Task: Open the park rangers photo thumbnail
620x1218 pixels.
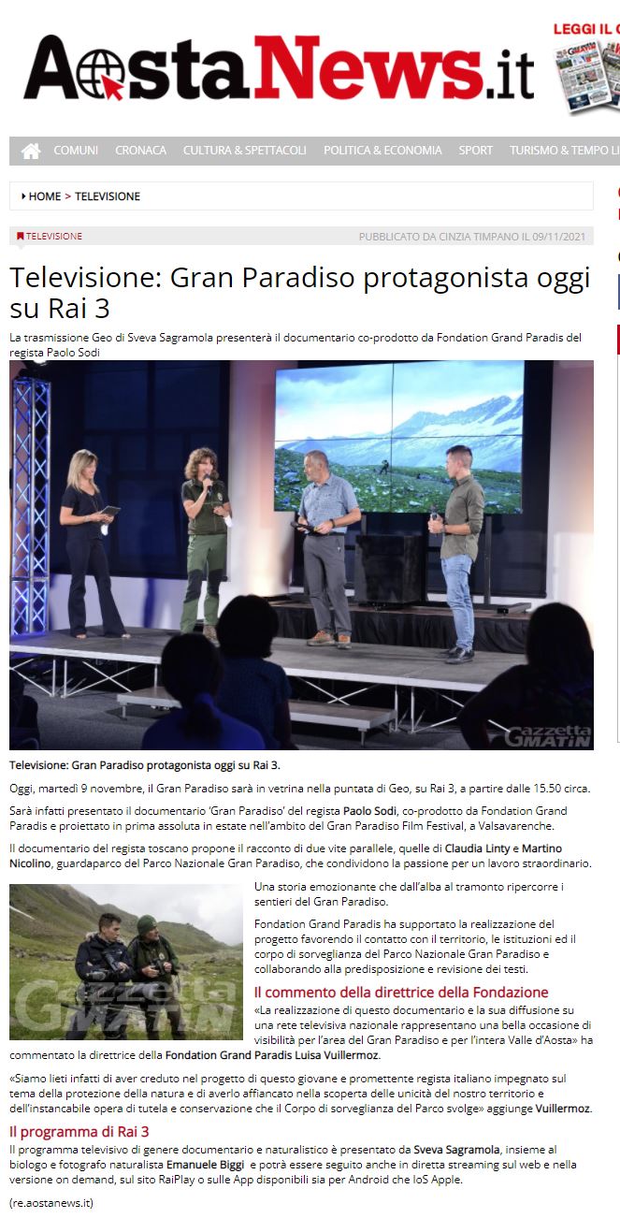Action: pyautogui.click(x=126, y=962)
